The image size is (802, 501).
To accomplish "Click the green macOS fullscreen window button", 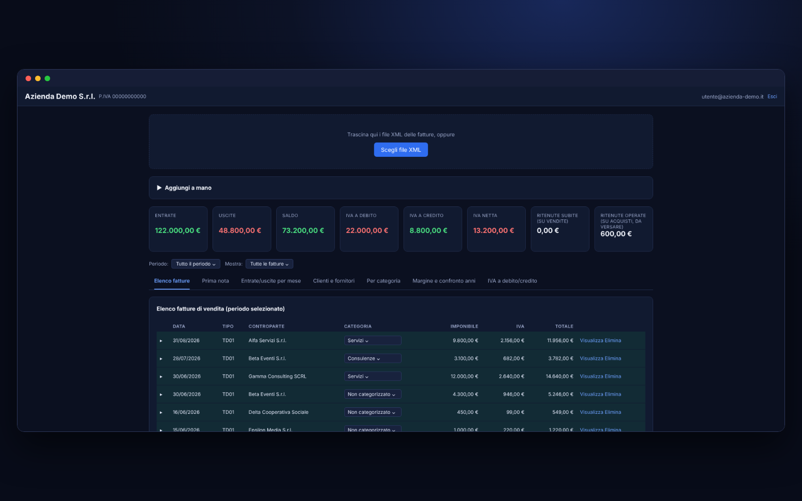I will pos(47,79).
